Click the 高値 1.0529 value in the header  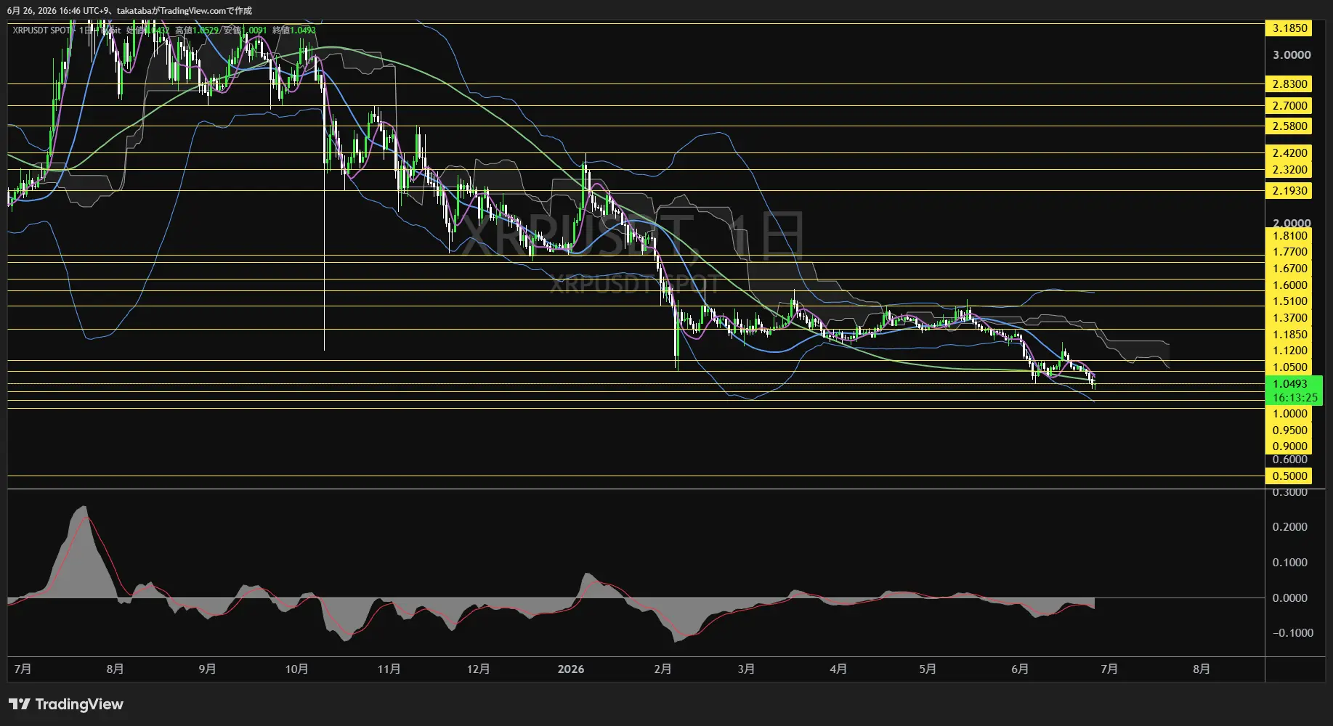click(197, 30)
